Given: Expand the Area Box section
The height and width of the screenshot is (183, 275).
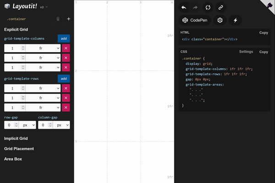Looking at the screenshot, I should coord(13,159).
